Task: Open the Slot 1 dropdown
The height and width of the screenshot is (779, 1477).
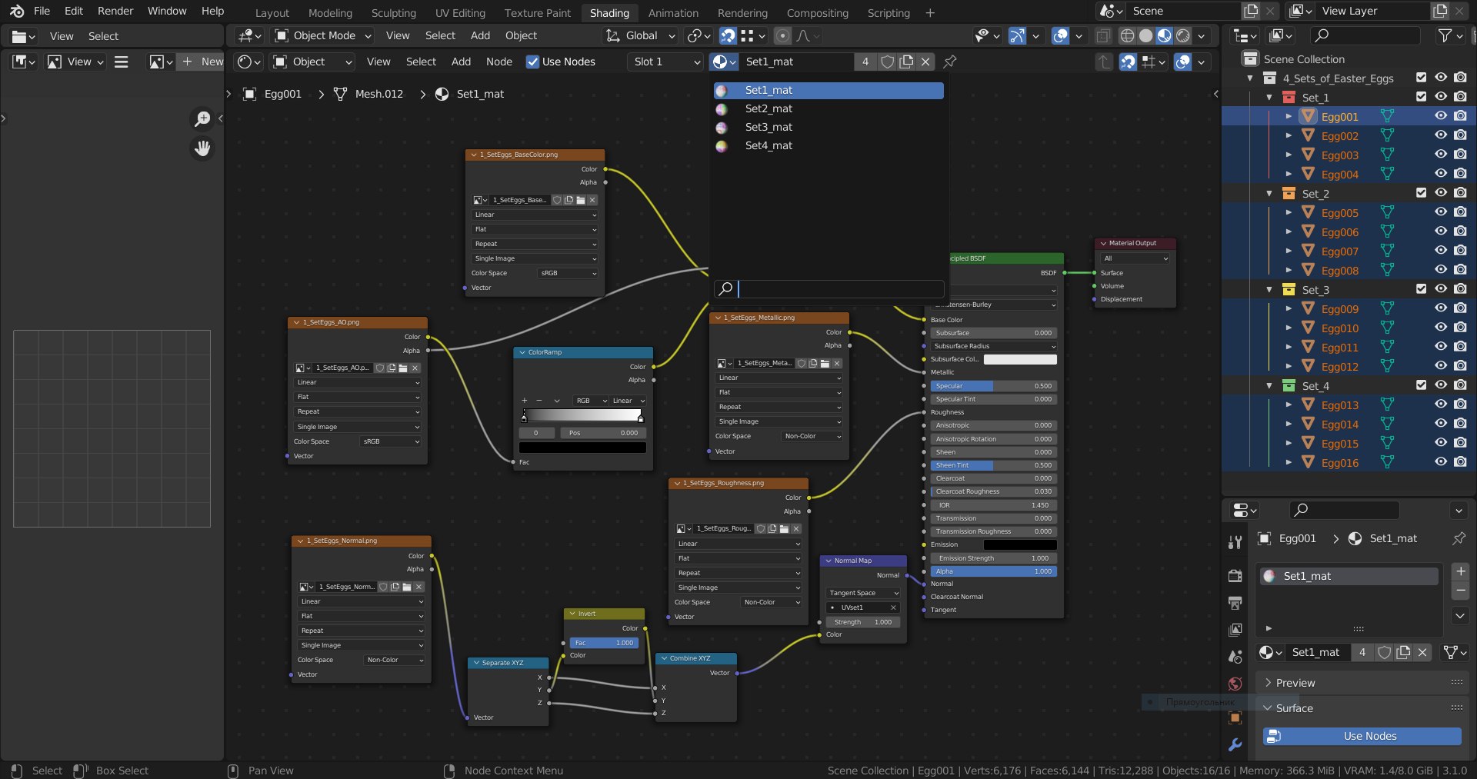Action: [x=666, y=62]
